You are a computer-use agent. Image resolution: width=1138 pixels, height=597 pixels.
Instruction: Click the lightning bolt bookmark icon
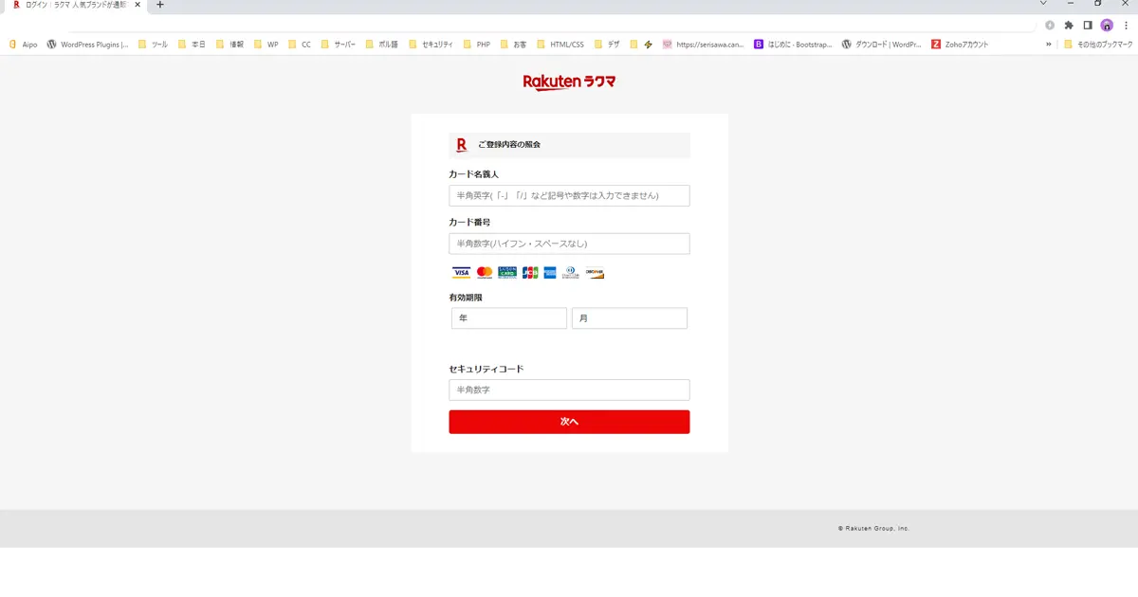click(x=649, y=45)
